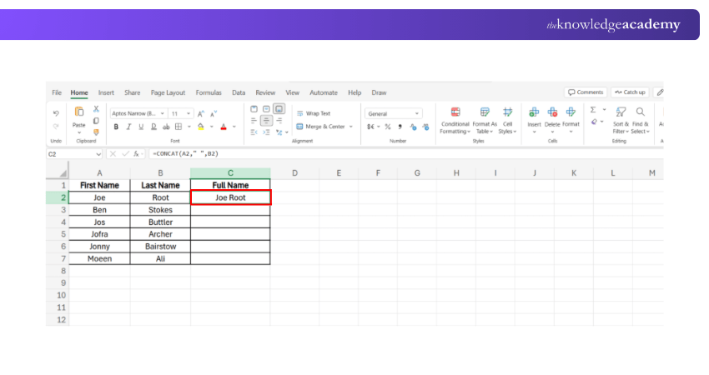Viewport: 709px width, 375px height.
Task: Center text horizontally in cell
Action: click(266, 121)
